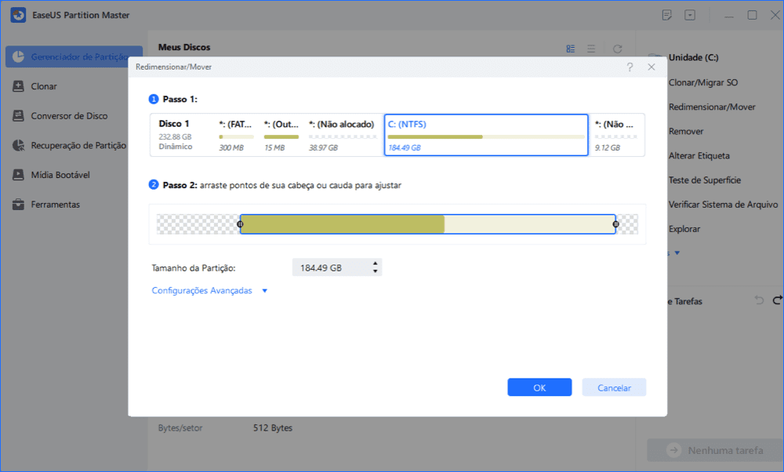Click the right handle of partition slider
The image size is (784, 472).
click(615, 224)
